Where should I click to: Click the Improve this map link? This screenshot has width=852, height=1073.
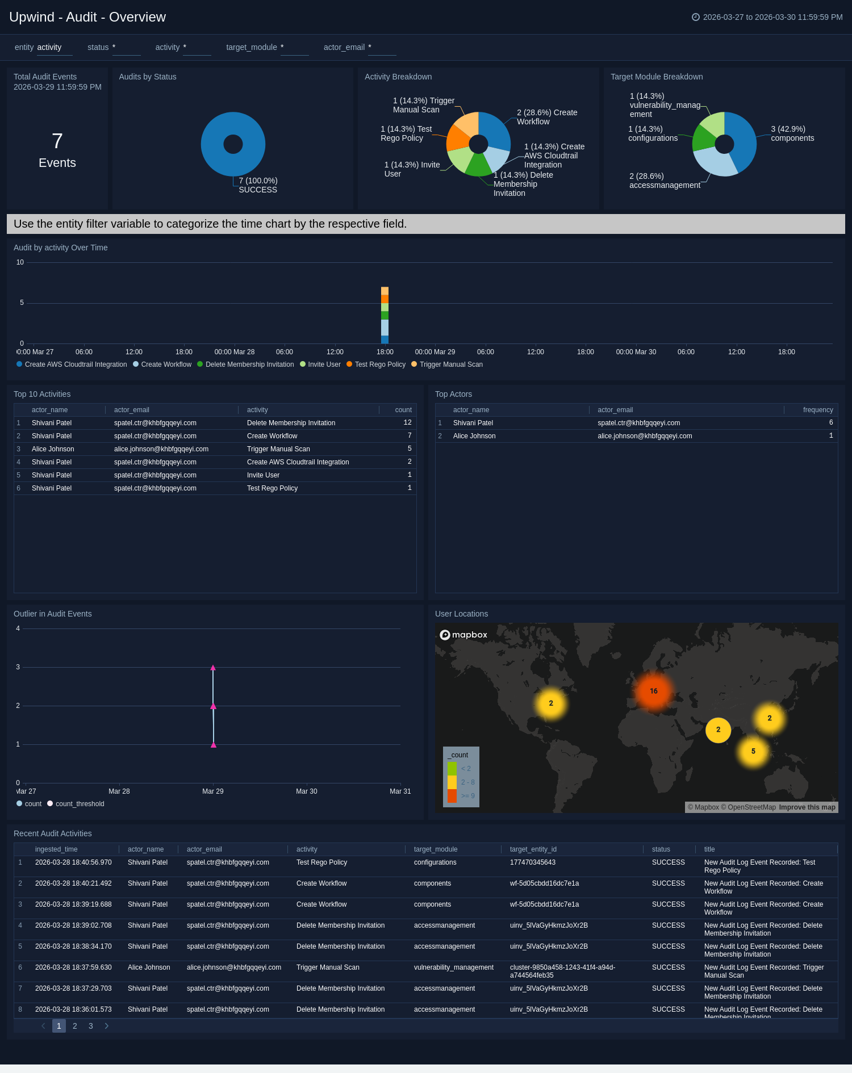tap(807, 807)
